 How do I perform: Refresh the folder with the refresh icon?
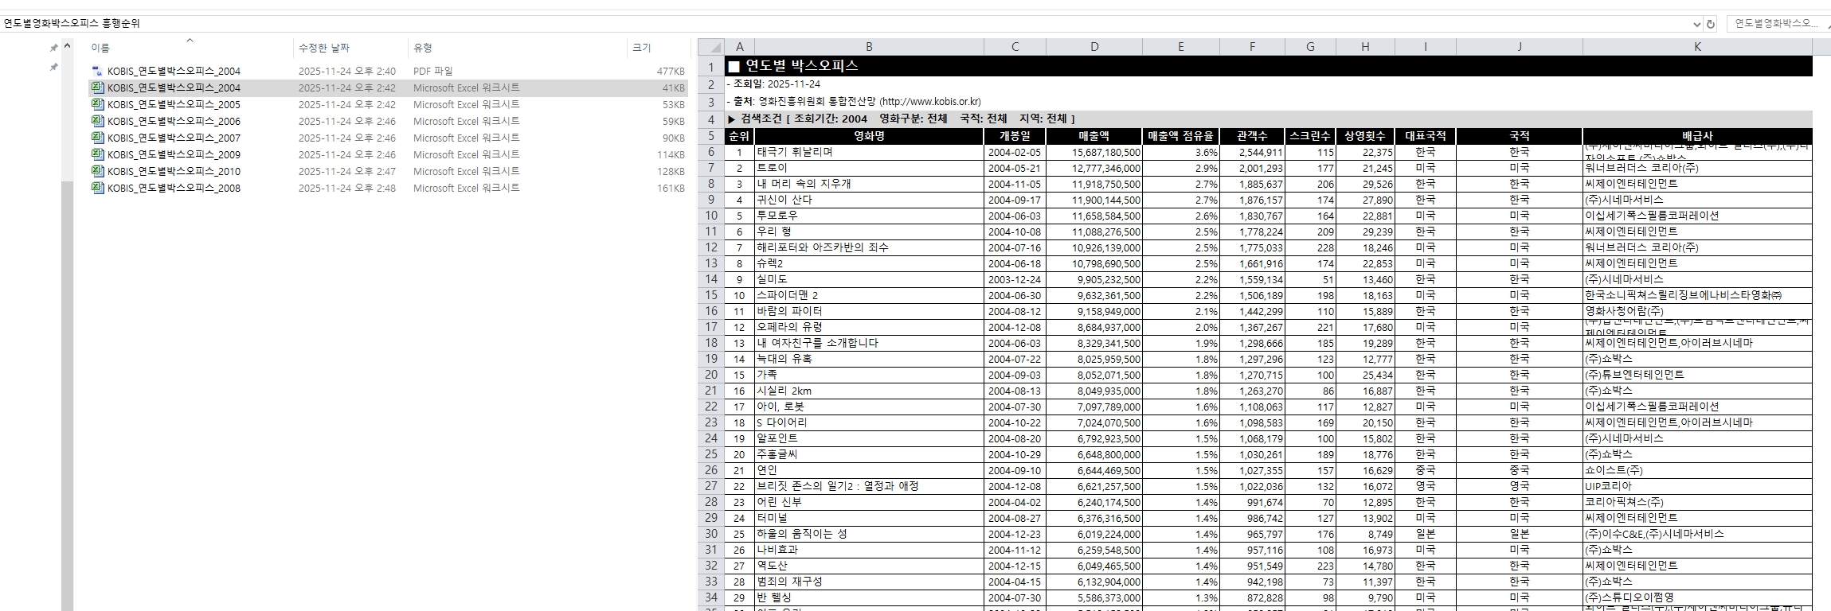[x=1710, y=24]
